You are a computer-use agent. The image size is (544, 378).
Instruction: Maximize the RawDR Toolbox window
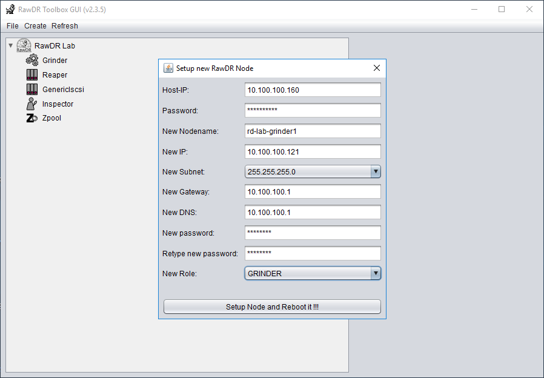click(x=502, y=9)
